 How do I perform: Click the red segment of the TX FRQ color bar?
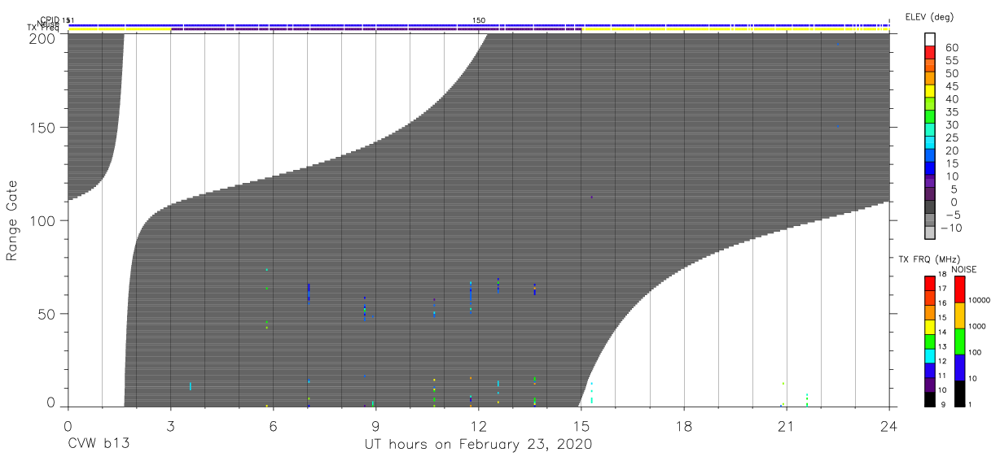[929, 283]
